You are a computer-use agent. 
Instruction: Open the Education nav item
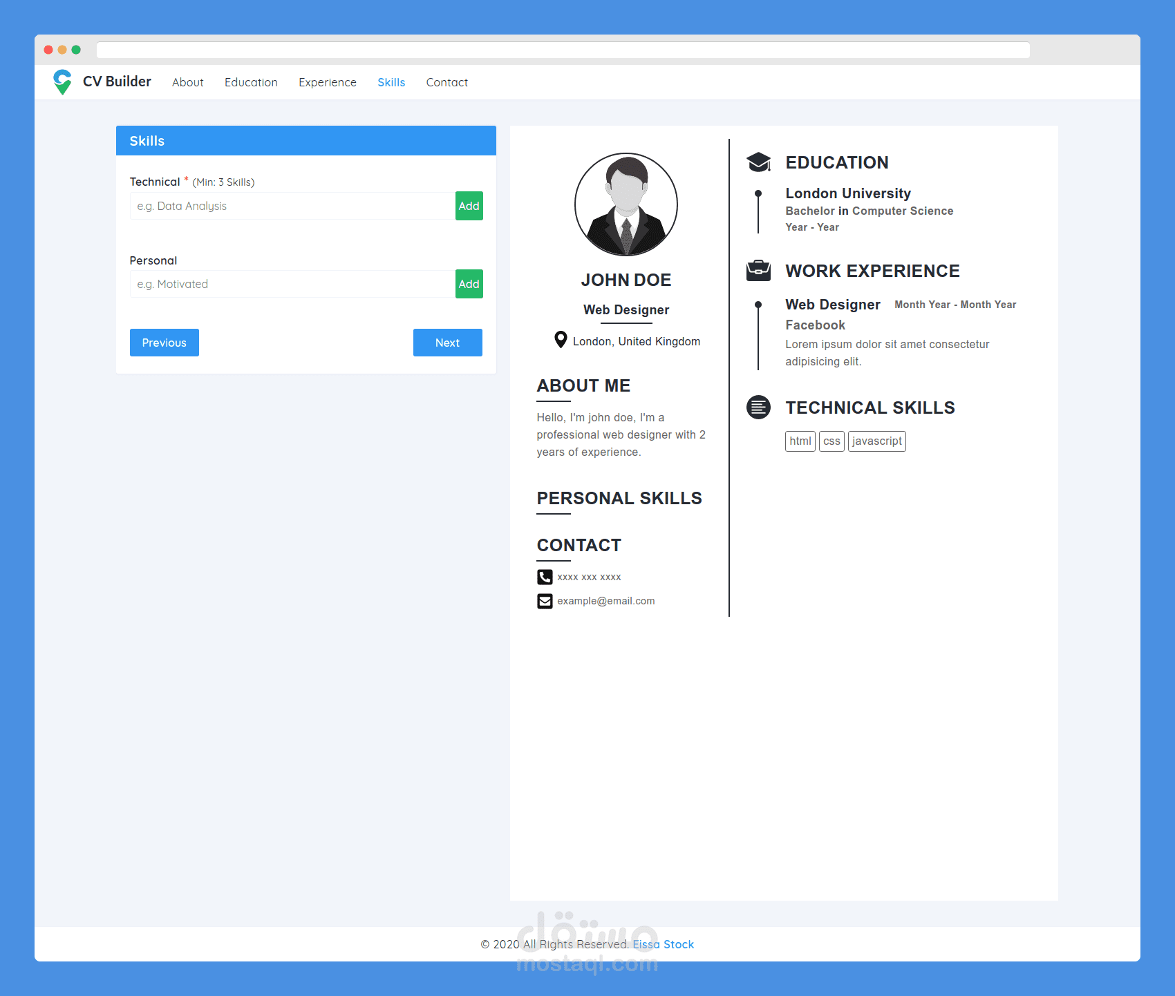pyautogui.click(x=251, y=82)
